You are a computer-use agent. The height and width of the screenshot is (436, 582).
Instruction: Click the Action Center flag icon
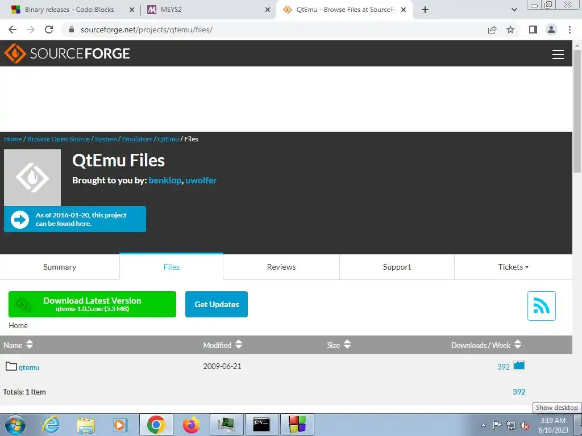(497, 425)
